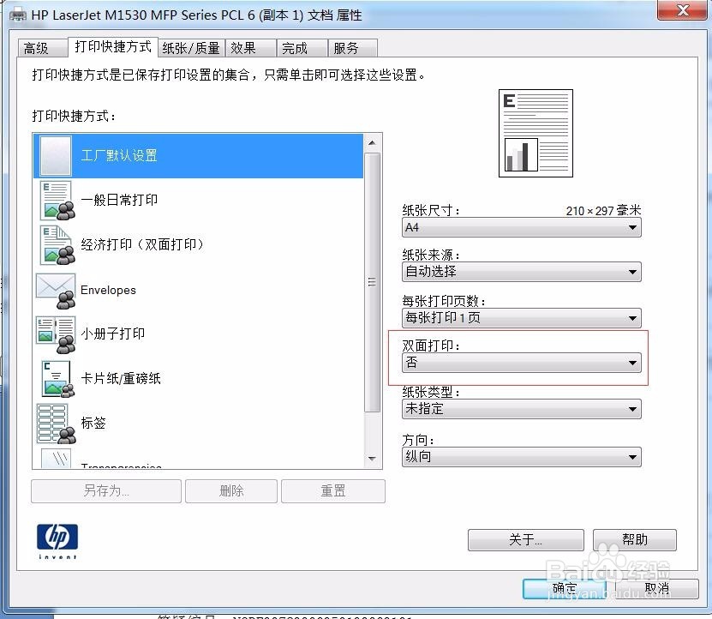Click the shortcut list scroll-down arrow

373,459
